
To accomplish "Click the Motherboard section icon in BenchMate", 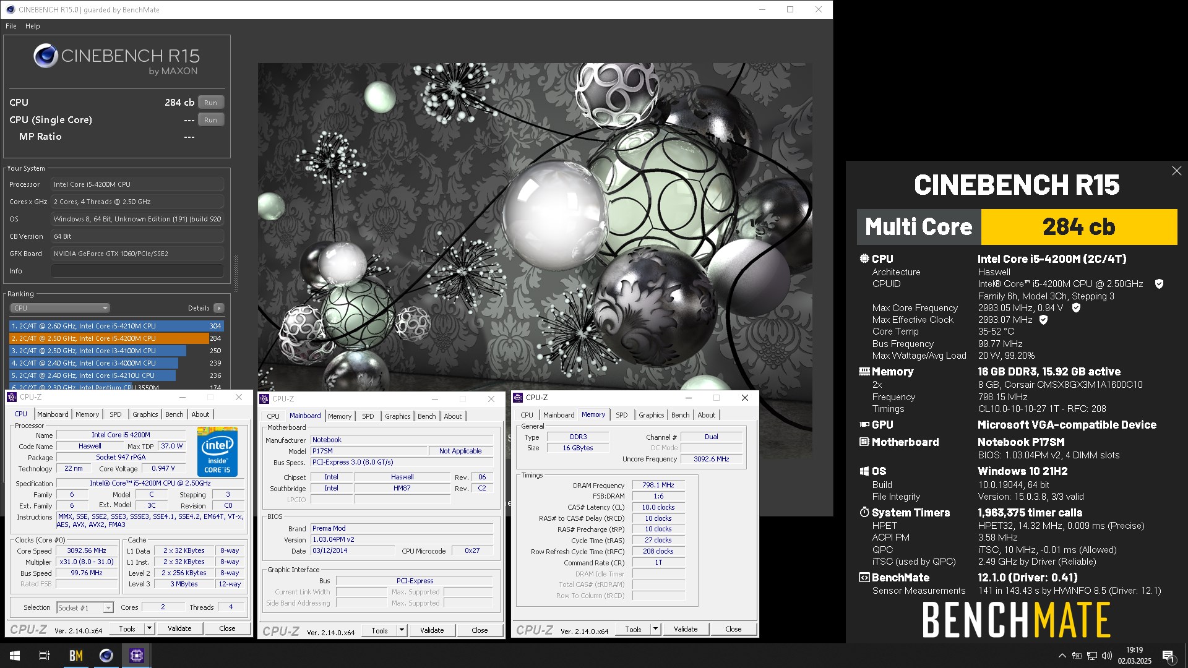I will point(864,442).
